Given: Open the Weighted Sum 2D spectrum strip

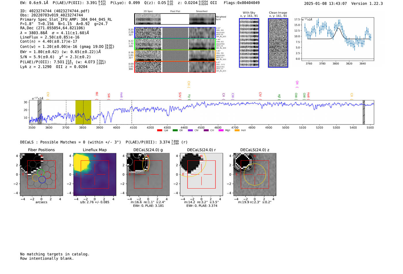Looking at the screenshot, I should [x=175, y=19].
